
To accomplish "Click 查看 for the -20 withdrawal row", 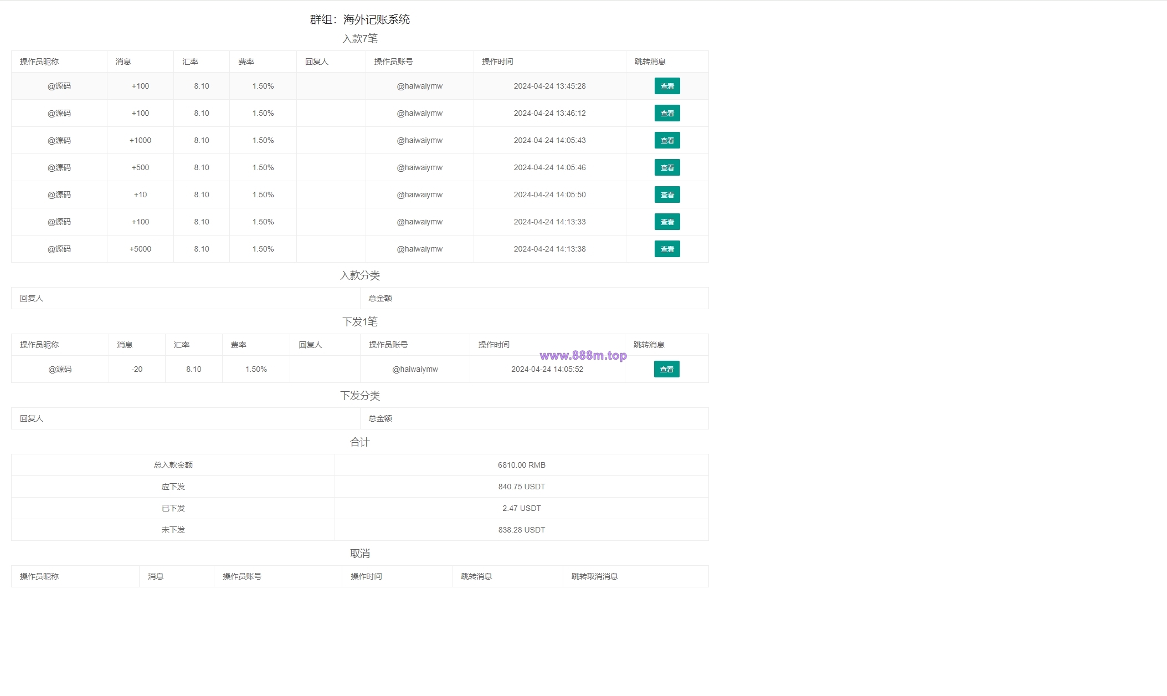I will tap(666, 369).
